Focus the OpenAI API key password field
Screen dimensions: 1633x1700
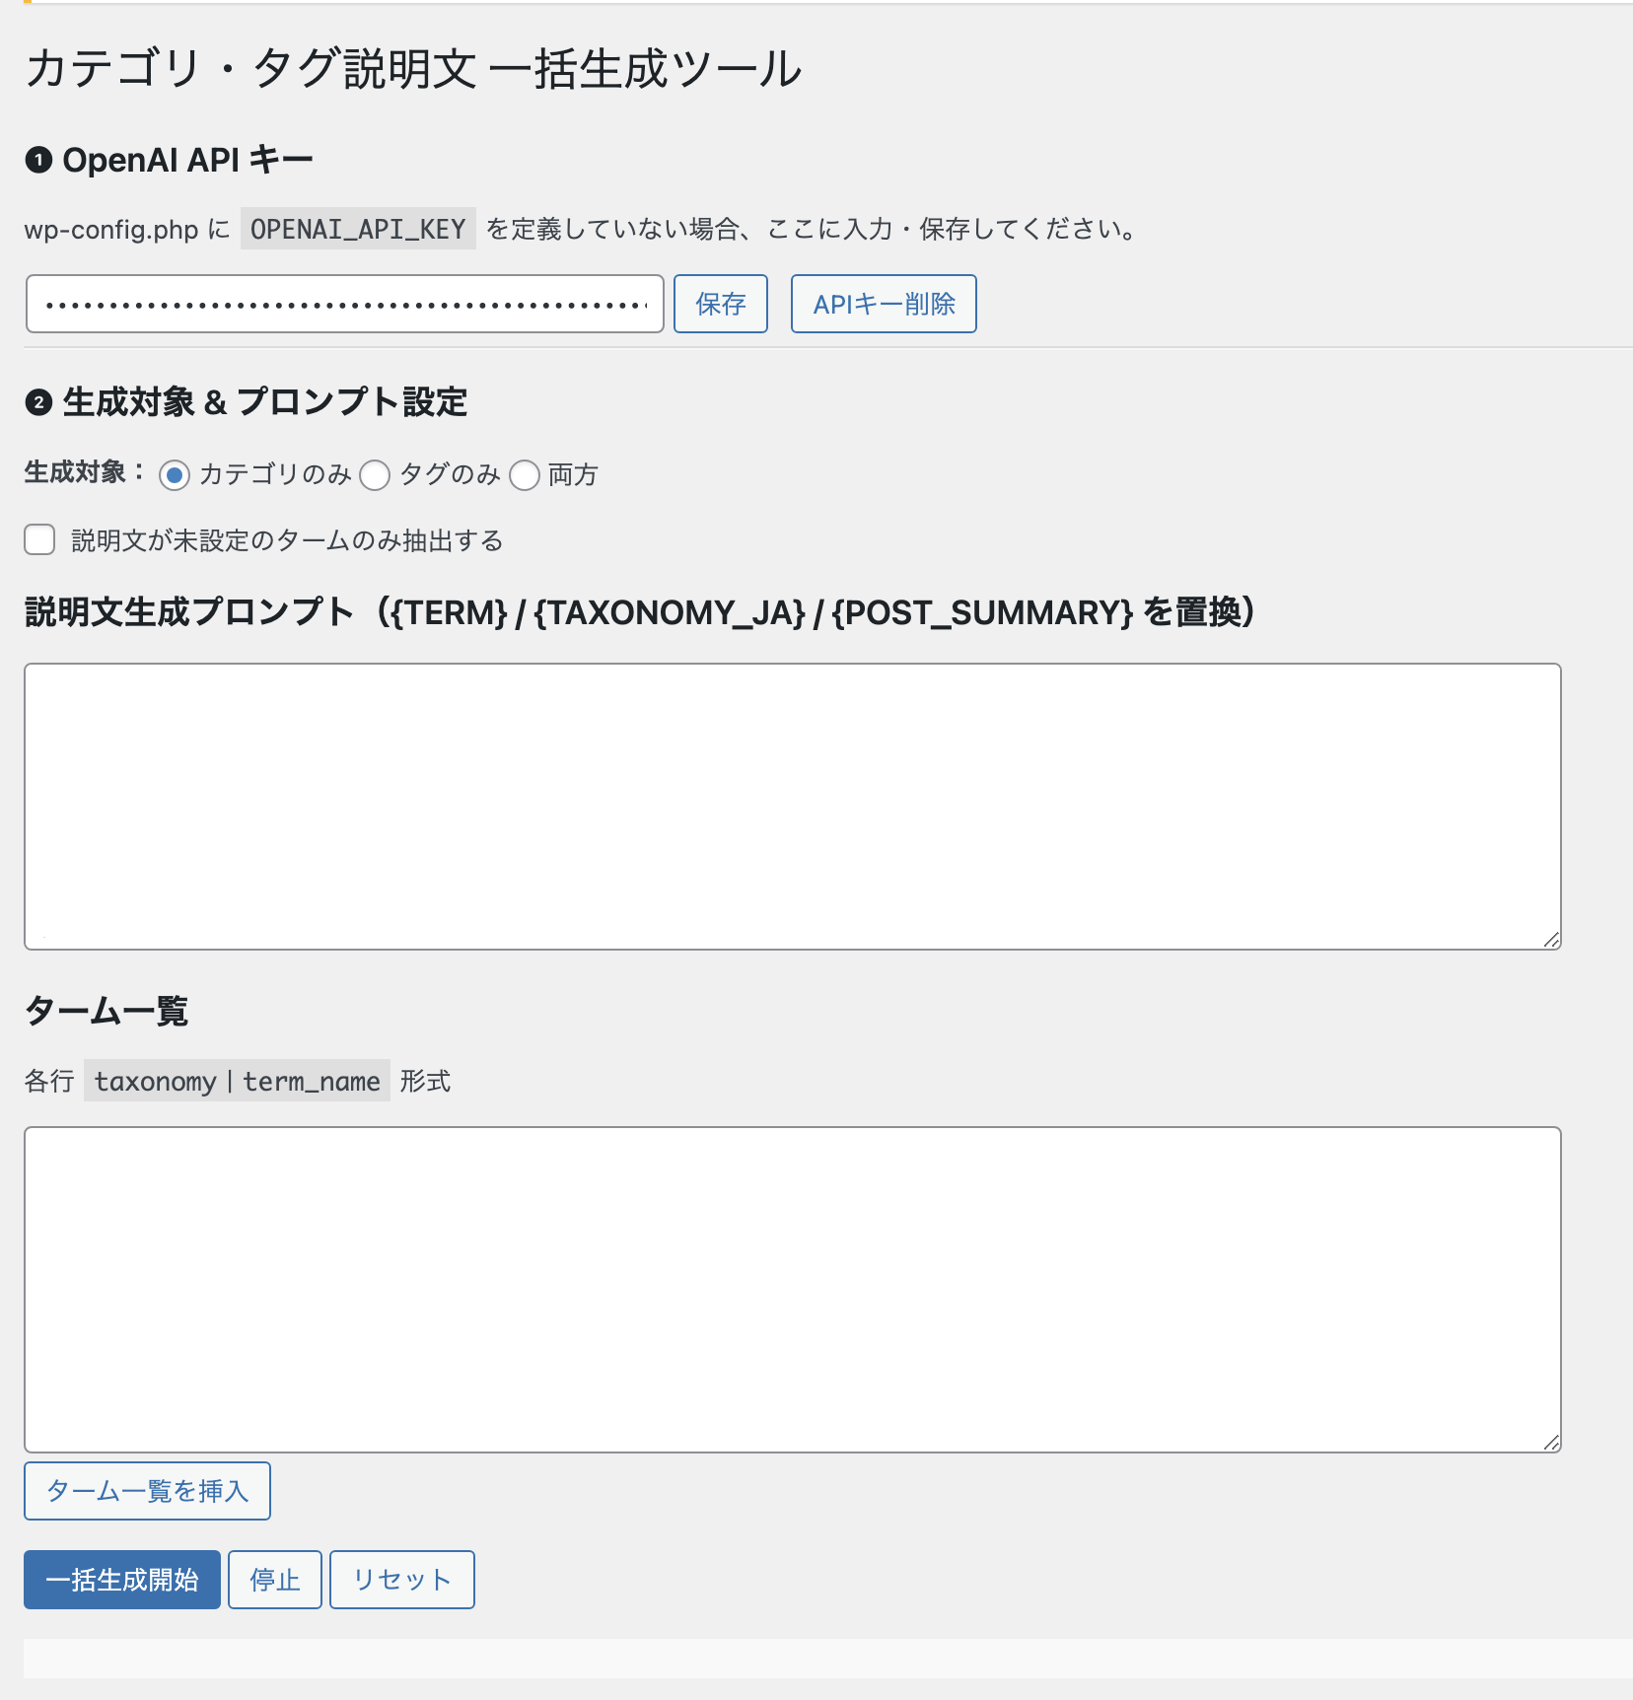345,304
